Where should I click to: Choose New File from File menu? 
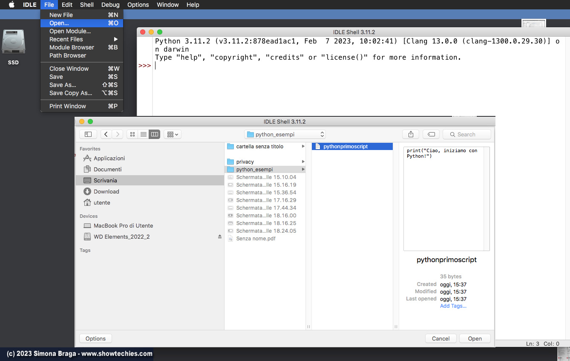82,15
